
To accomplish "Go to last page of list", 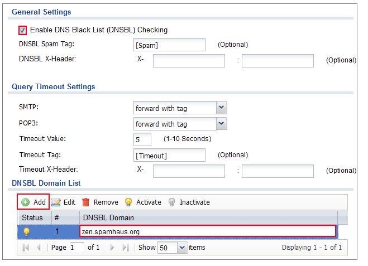I will pyautogui.click(x=126, y=247).
